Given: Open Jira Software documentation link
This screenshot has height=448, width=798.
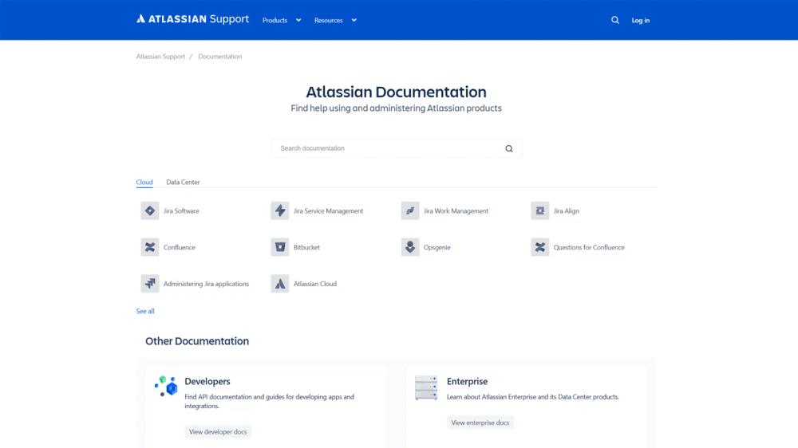Looking at the screenshot, I should pos(181,211).
